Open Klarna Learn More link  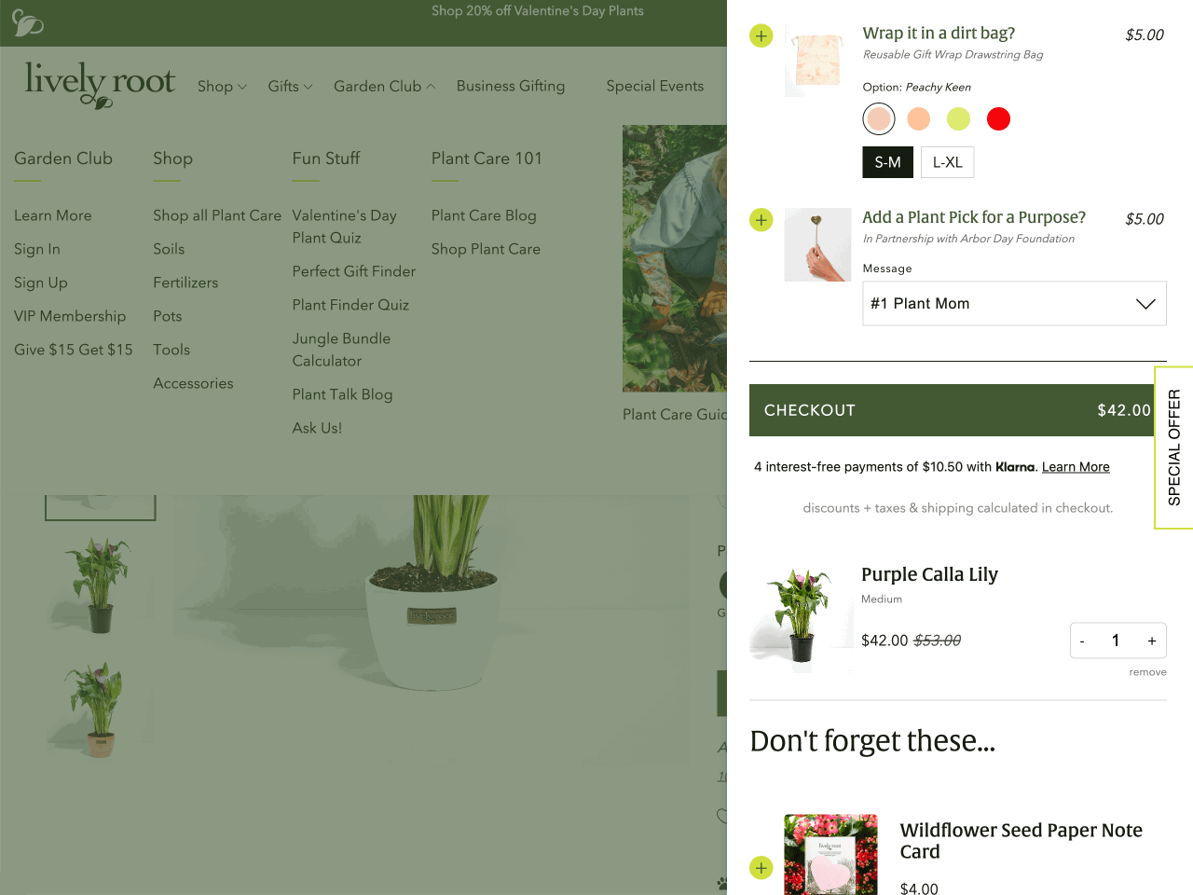point(1076,467)
